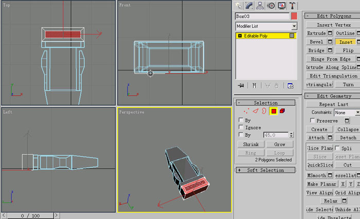Click the square icon right of Editable Poly
Image resolution: width=360 pixels, height=219 pixels.
click(x=292, y=36)
